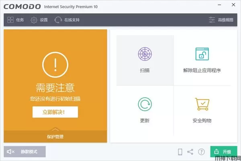241x161 pixels.
Task: Launch 安全购物 shopping cart icon
Action: click(202, 104)
